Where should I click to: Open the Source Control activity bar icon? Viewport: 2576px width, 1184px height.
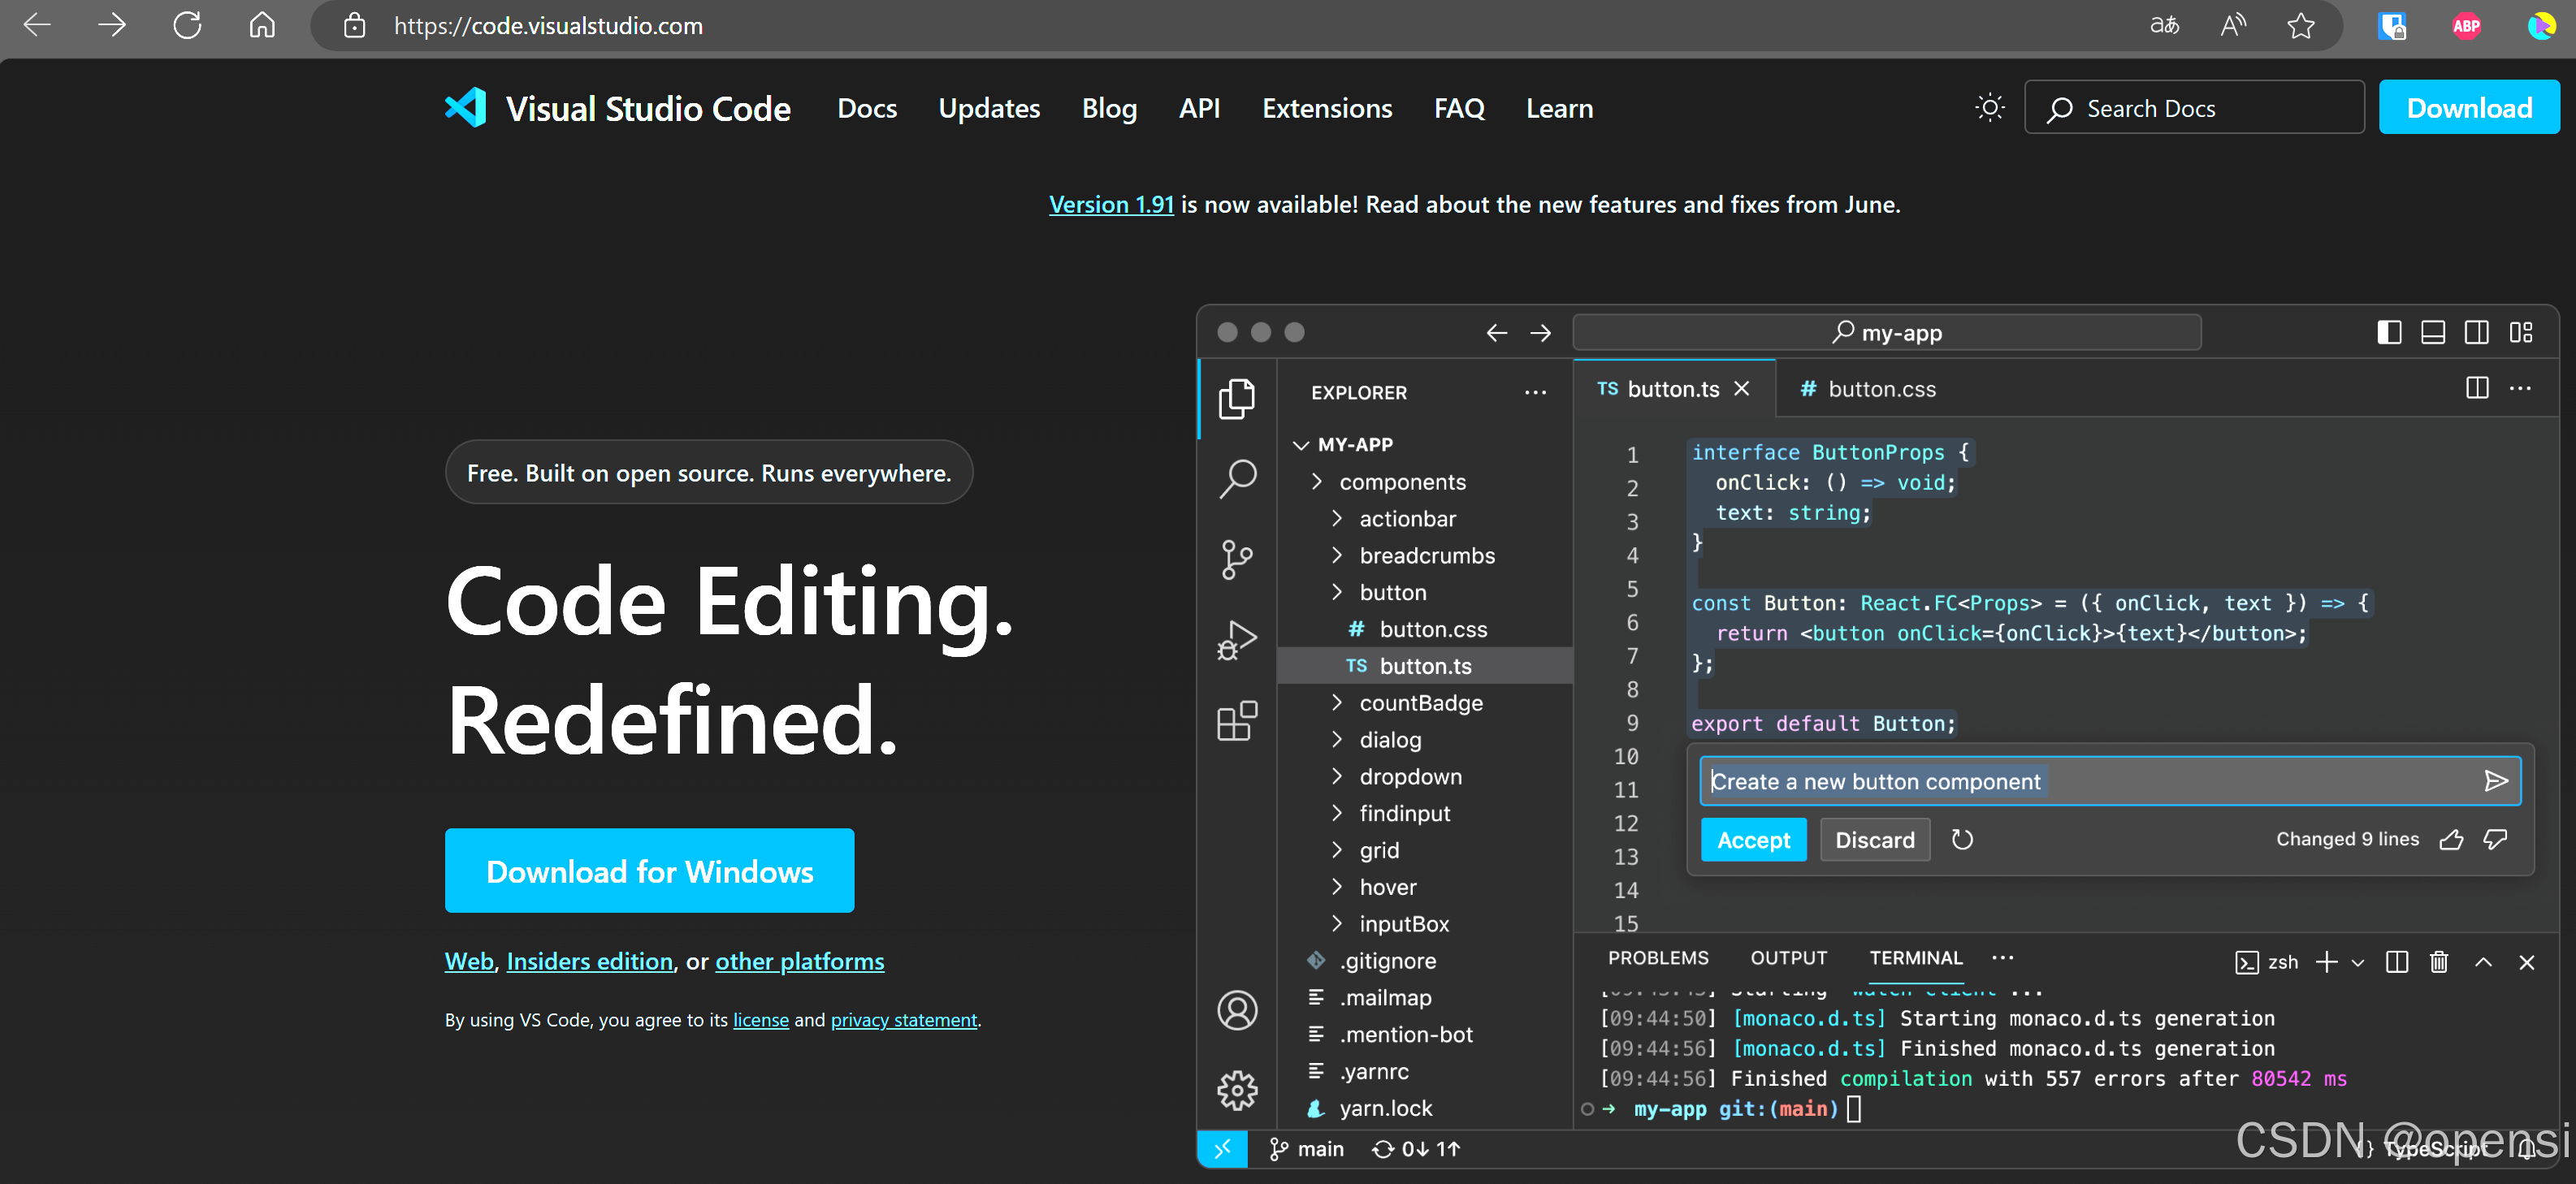point(1237,559)
